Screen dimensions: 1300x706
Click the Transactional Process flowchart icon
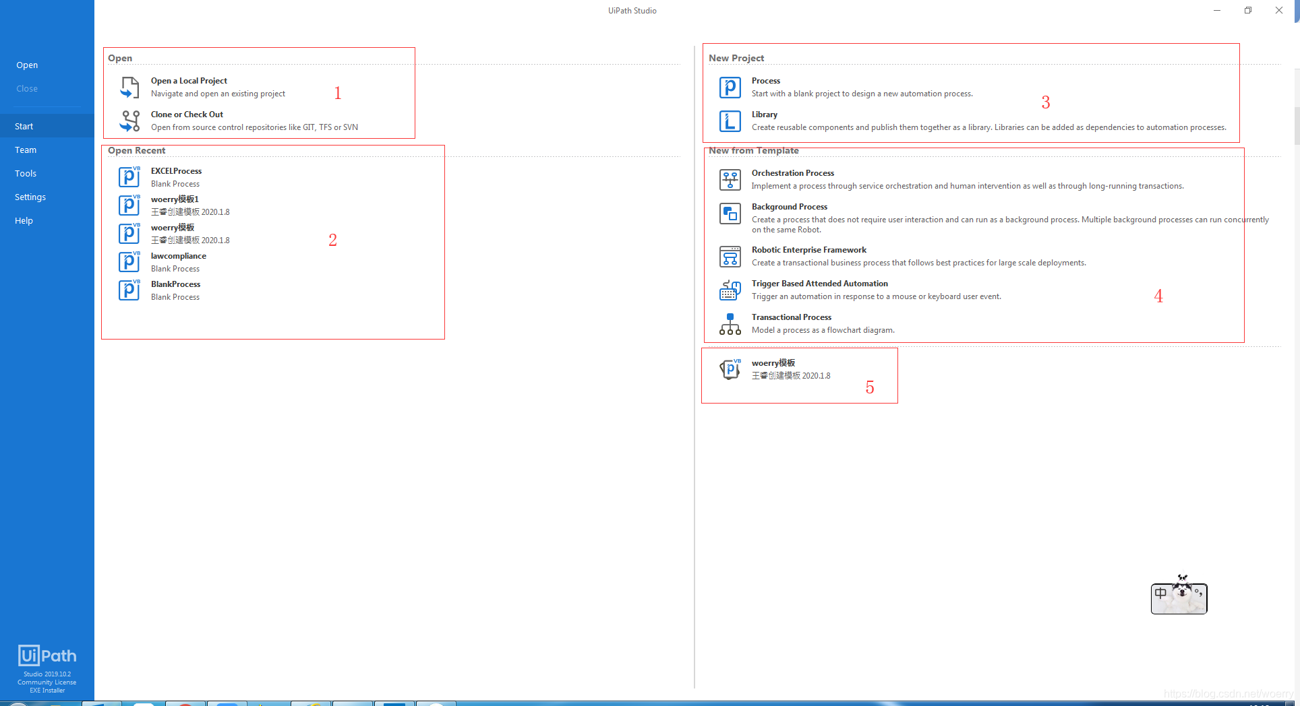(x=730, y=324)
